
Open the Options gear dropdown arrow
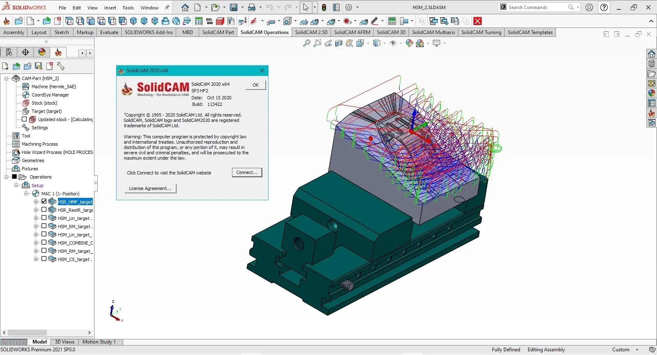(357, 7)
